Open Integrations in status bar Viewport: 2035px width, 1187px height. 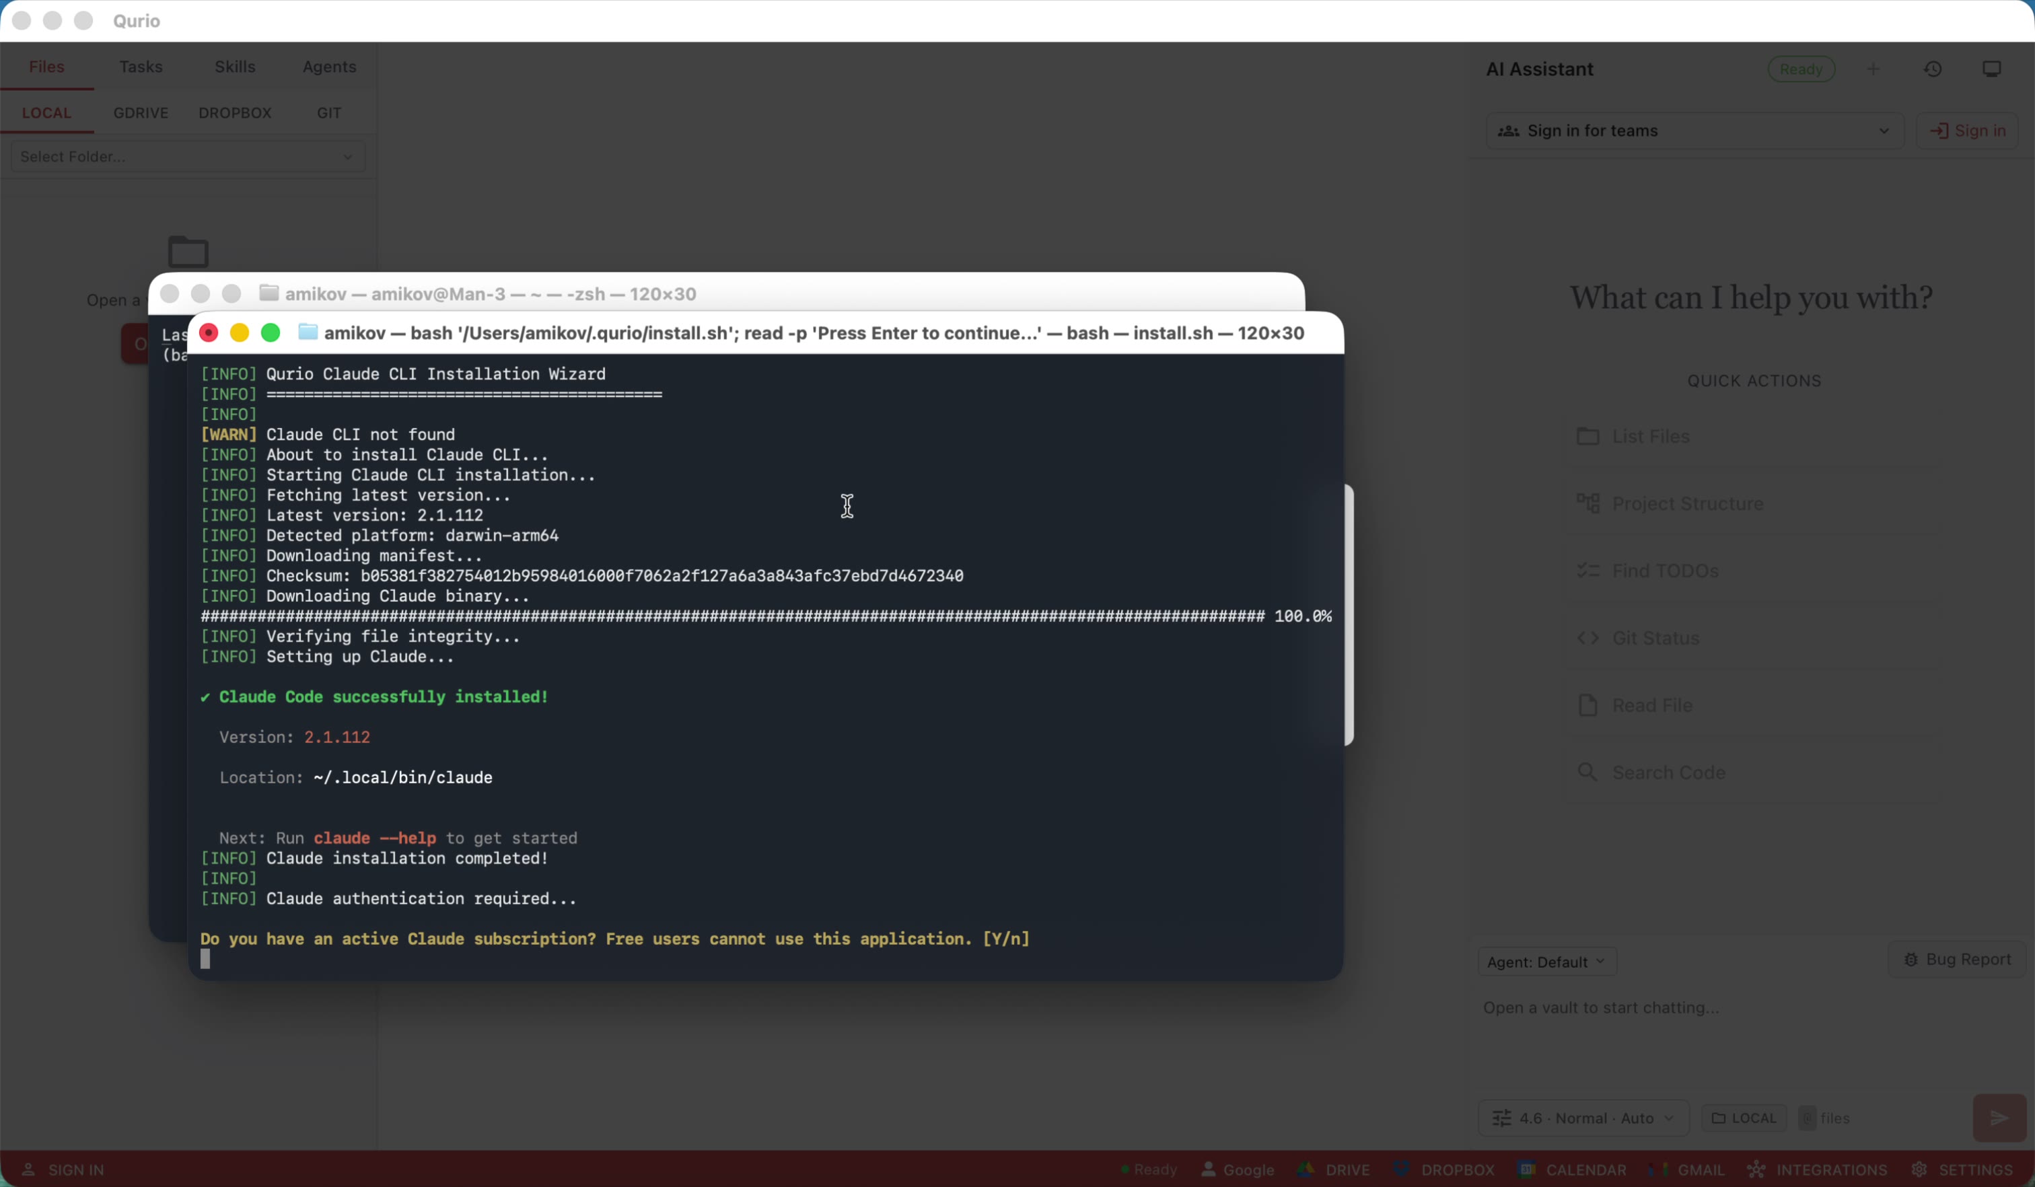[1817, 1170]
